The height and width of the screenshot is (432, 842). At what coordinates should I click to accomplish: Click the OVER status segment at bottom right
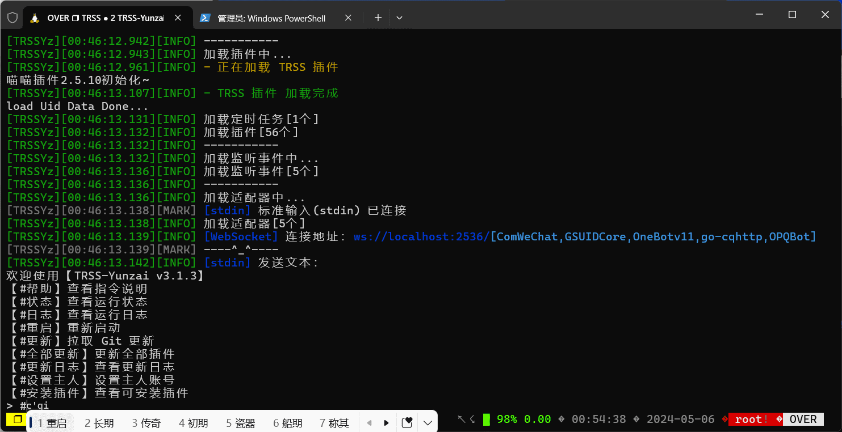(x=802, y=419)
